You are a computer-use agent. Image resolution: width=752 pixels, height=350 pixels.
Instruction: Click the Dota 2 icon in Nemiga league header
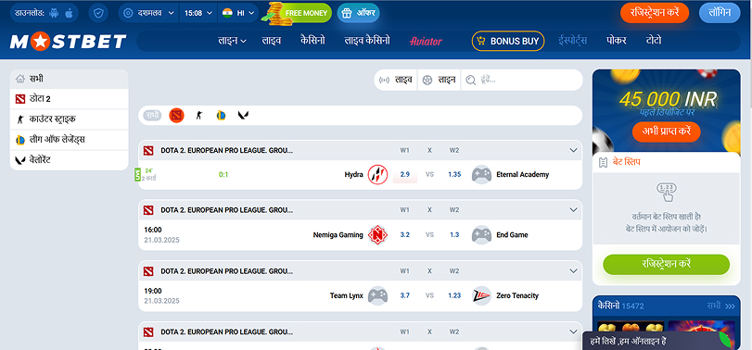pos(148,210)
